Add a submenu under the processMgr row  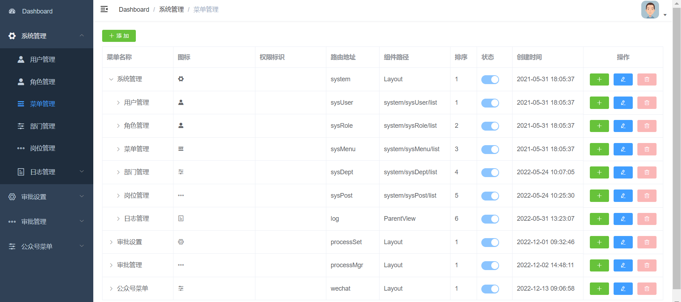click(x=599, y=265)
